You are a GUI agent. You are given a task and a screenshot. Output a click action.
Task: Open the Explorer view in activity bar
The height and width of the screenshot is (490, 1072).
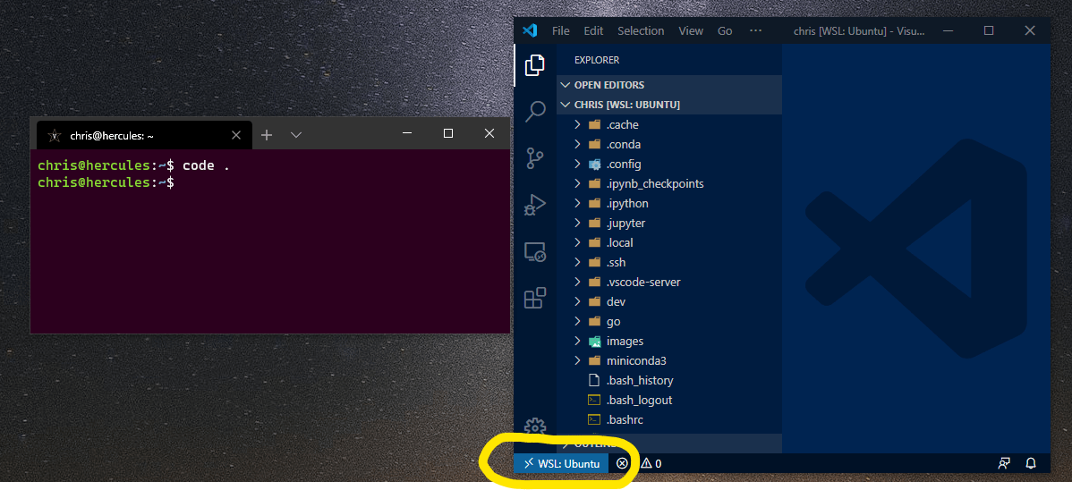(534, 65)
